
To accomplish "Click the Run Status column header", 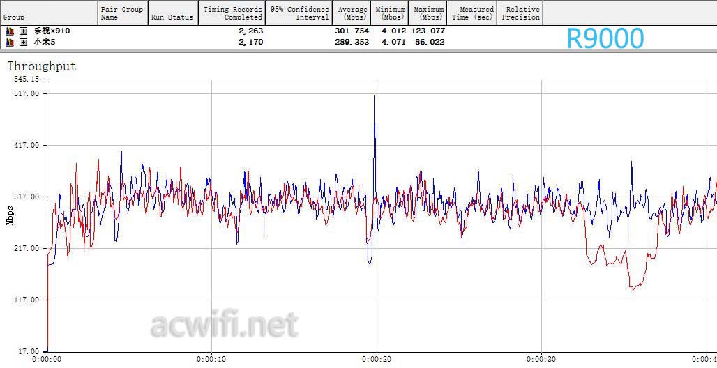I will 173,13.
